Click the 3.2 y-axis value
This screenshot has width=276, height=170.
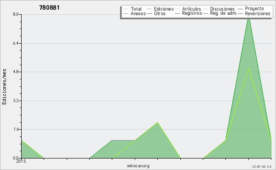16,101
